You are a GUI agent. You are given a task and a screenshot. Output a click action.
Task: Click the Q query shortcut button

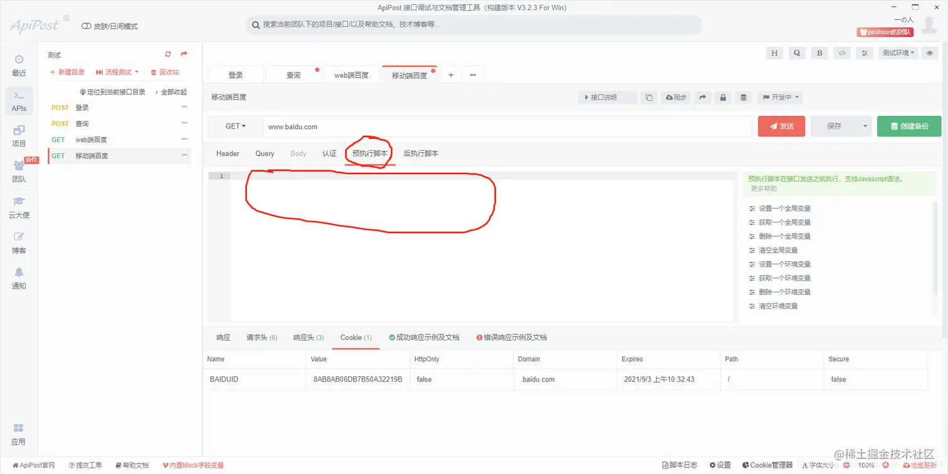point(797,53)
